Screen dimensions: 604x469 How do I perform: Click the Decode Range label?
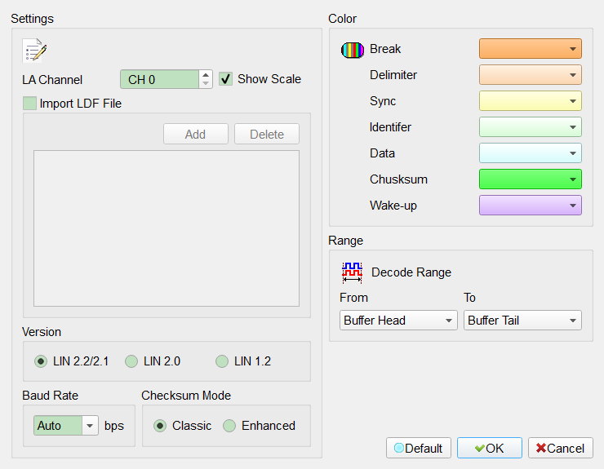pyautogui.click(x=411, y=272)
